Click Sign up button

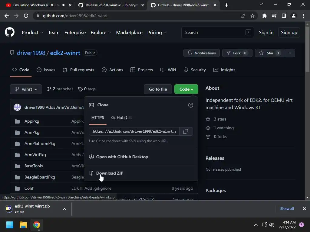coord(289,32)
